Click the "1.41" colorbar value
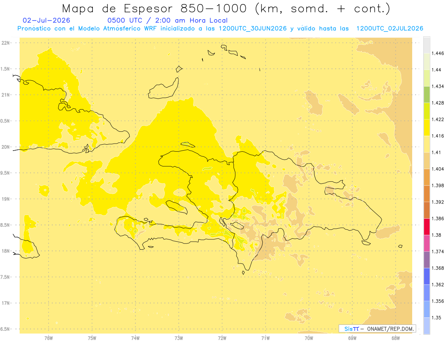Image resolution: width=444 pixels, height=343 pixels. (x=437, y=152)
